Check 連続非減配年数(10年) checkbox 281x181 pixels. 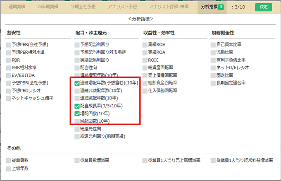[x=77, y=91]
